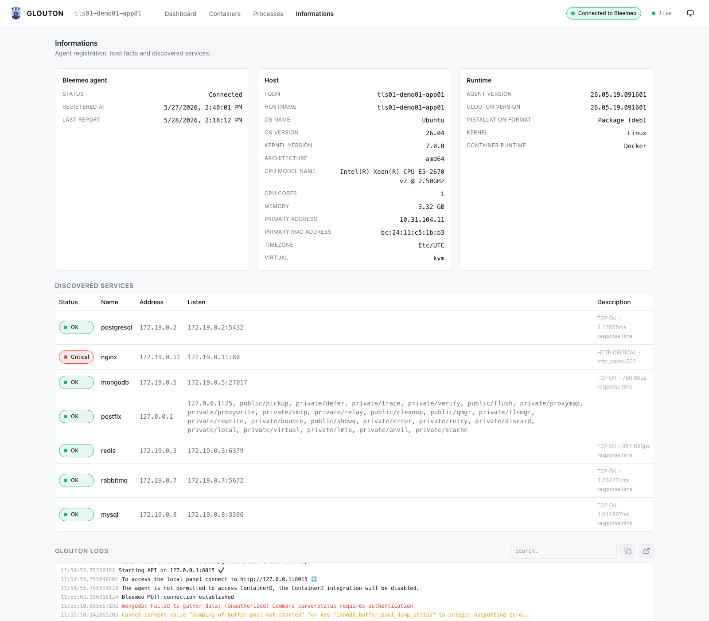Click listen address 172.19.0.8:3306

coord(215,515)
